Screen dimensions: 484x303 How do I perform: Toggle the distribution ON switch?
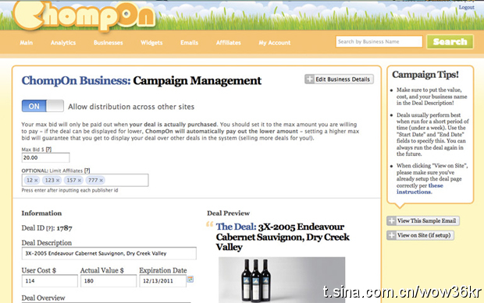pos(43,106)
